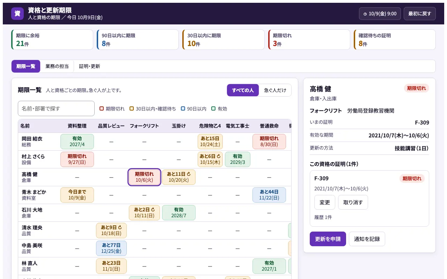The image size is (447, 279).
Task: Open 村上 さくら's 期限切れ 9/27(日) cell
Action: (x=77, y=159)
